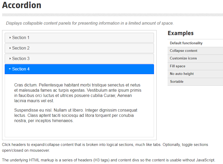223x164 pixels.
Task: Open the Sortable example
Action: click(195, 82)
